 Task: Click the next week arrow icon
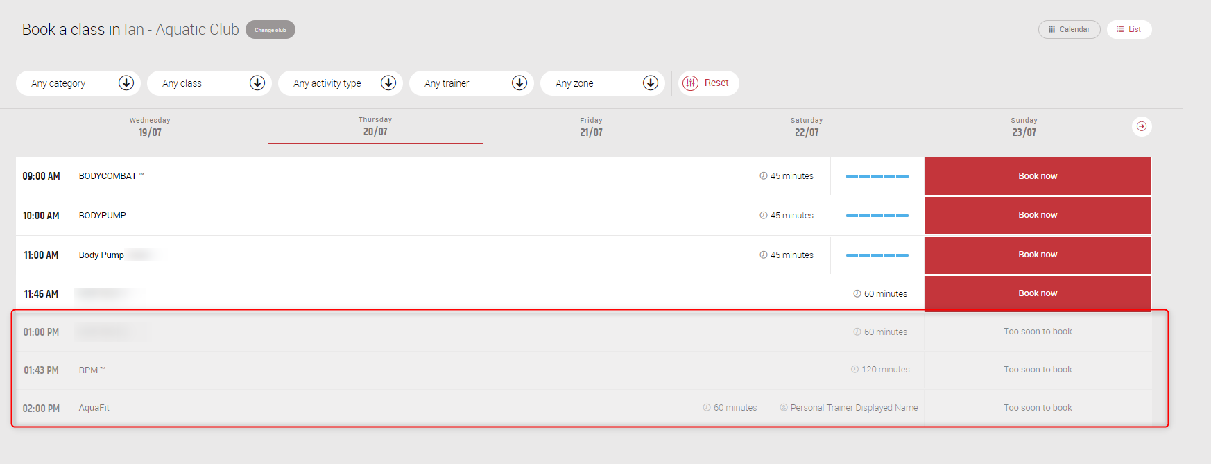click(1141, 126)
